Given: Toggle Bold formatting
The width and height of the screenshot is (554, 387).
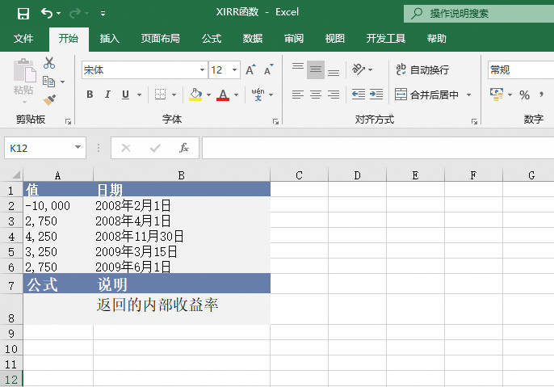Looking at the screenshot, I should pos(90,95).
